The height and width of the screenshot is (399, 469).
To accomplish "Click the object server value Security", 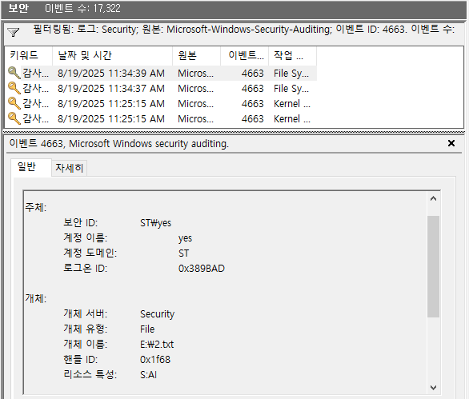I will (x=158, y=314).
